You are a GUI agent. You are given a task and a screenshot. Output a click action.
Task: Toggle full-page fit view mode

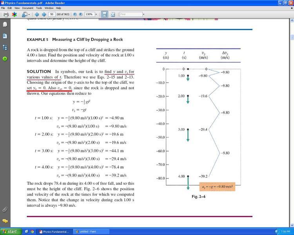(x=113, y=14)
